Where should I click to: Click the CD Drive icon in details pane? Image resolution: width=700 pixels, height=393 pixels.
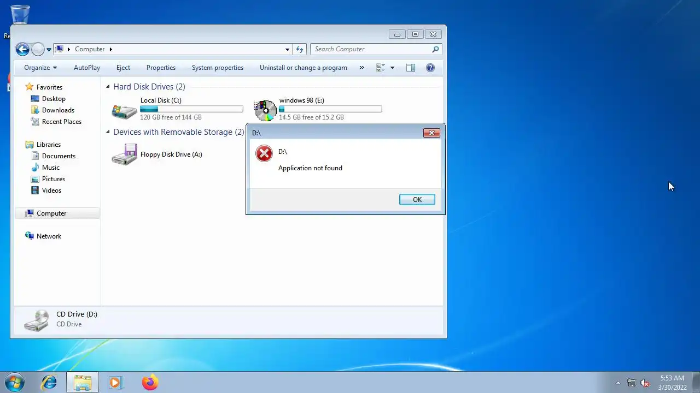click(37, 320)
